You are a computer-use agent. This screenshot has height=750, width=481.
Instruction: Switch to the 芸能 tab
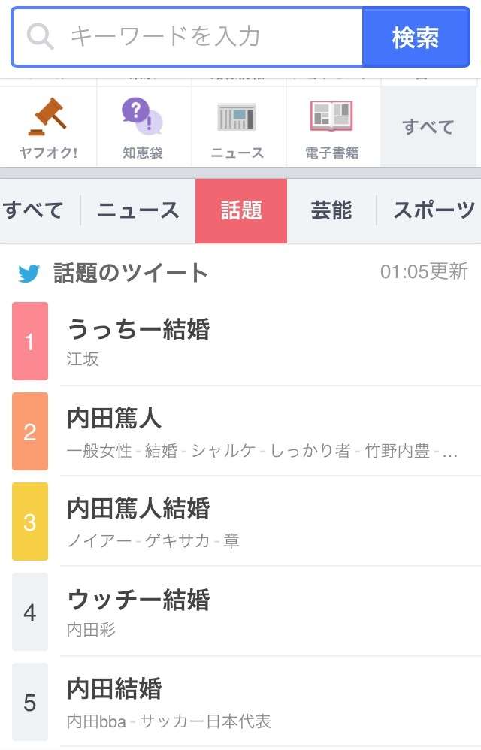(331, 210)
